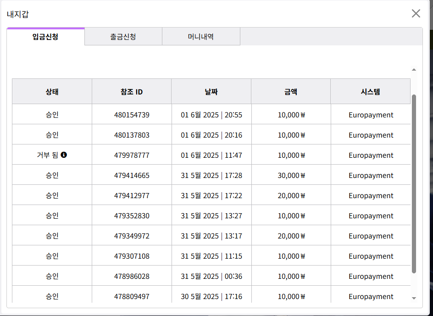Click the 상태 column header

[52, 92]
